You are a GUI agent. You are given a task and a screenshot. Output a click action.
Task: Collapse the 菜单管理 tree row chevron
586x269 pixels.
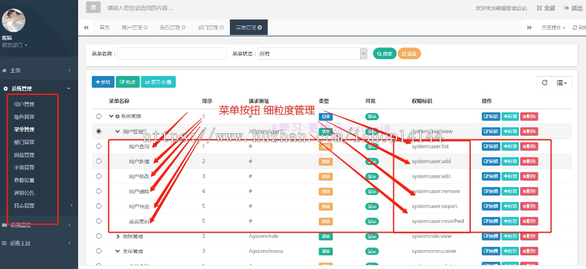[x=118, y=251]
